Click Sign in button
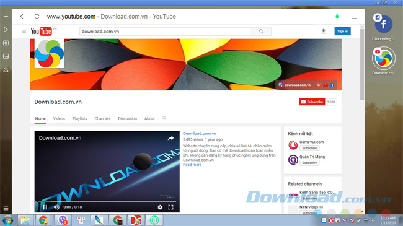 tap(342, 31)
